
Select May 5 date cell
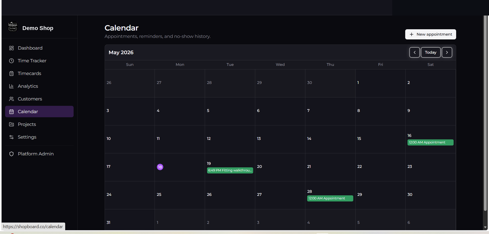click(x=230, y=111)
